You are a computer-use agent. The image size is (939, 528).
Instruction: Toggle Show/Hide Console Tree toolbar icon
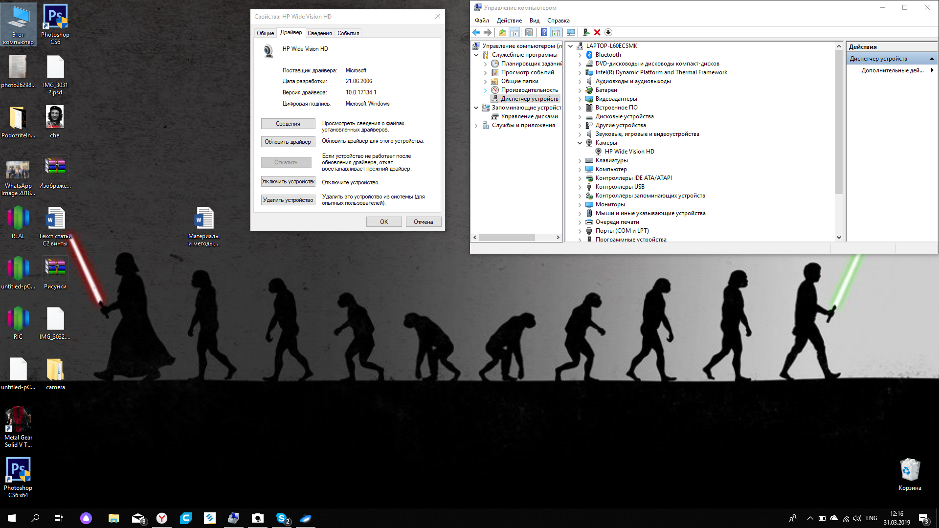point(514,32)
